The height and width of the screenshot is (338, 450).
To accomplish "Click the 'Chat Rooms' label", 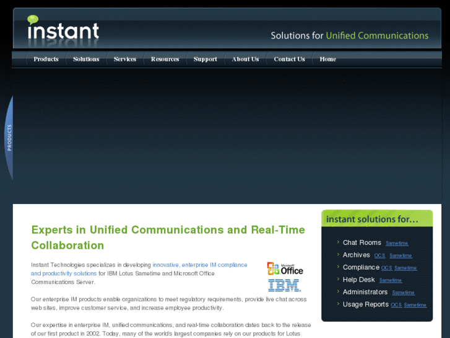I will pos(362,242).
